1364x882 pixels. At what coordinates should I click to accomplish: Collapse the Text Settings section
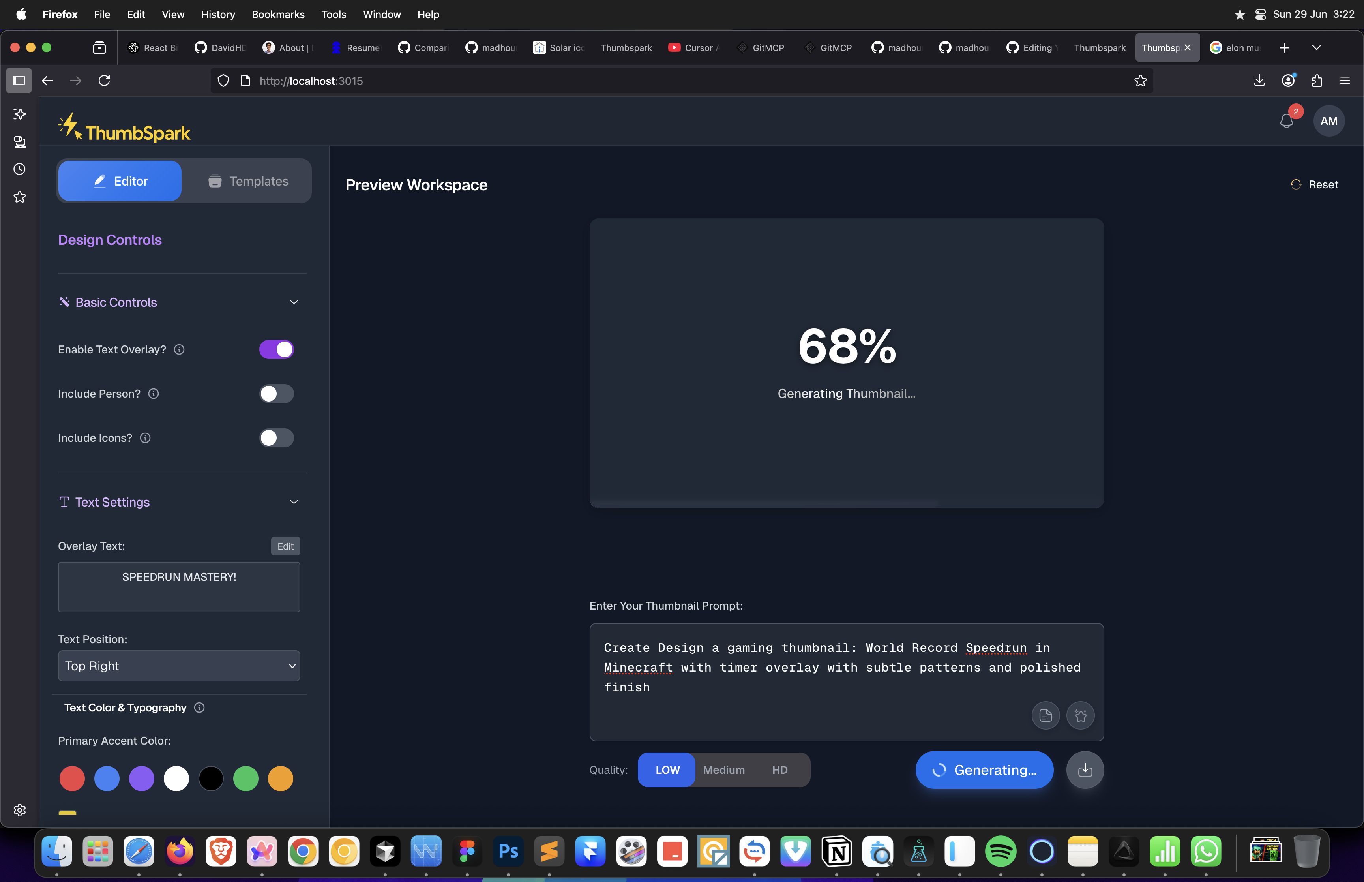pyautogui.click(x=294, y=502)
